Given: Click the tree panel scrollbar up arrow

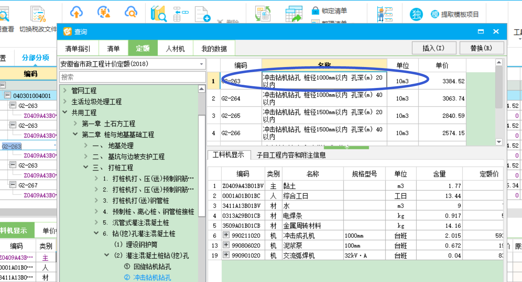Looking at the screenshot, I should tap(202, 89).
